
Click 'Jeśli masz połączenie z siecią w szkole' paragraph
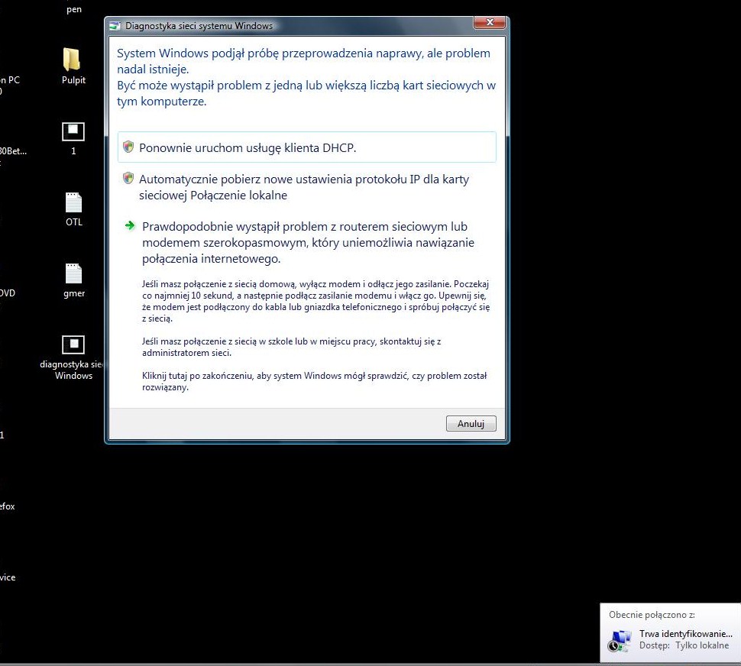point(291,347)
